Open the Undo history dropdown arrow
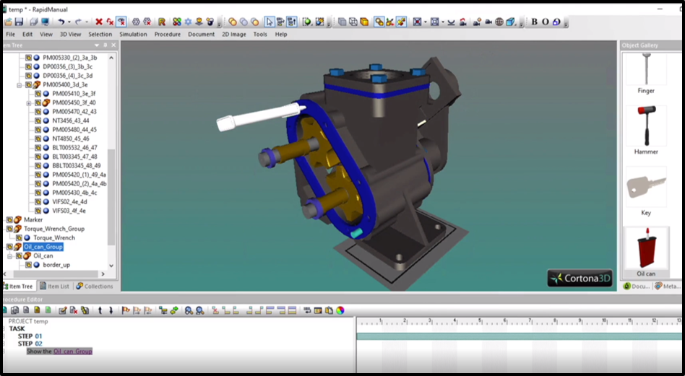The image size is (685, 376). [x=69, y=22]
